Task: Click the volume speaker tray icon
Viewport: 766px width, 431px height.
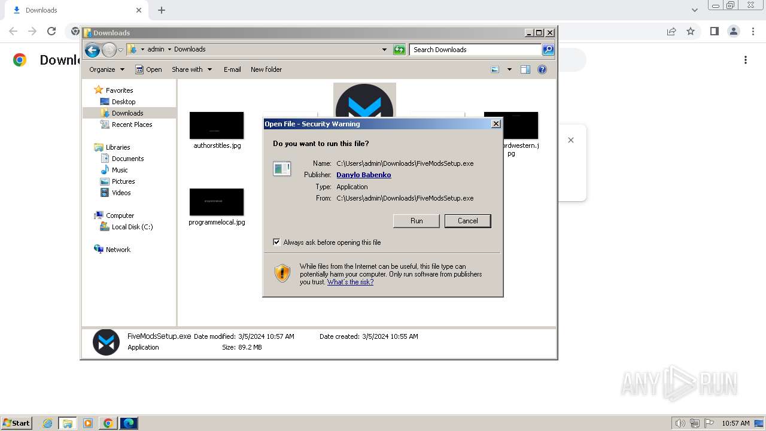Action: pyautogui.click(x=680, y=423)
